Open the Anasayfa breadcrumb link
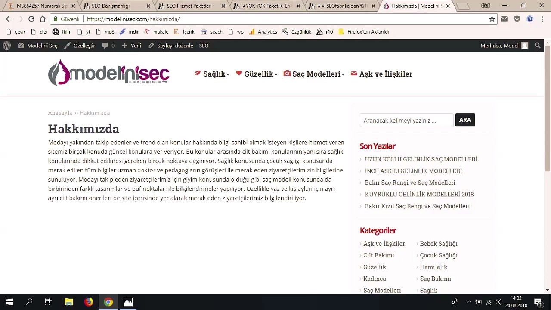This screenshot has width=551, height=310. [60, 113]
